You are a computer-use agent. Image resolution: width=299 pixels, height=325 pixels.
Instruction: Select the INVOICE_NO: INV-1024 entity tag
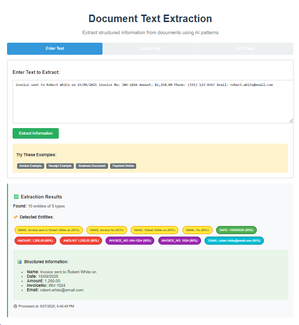(130, 241)
